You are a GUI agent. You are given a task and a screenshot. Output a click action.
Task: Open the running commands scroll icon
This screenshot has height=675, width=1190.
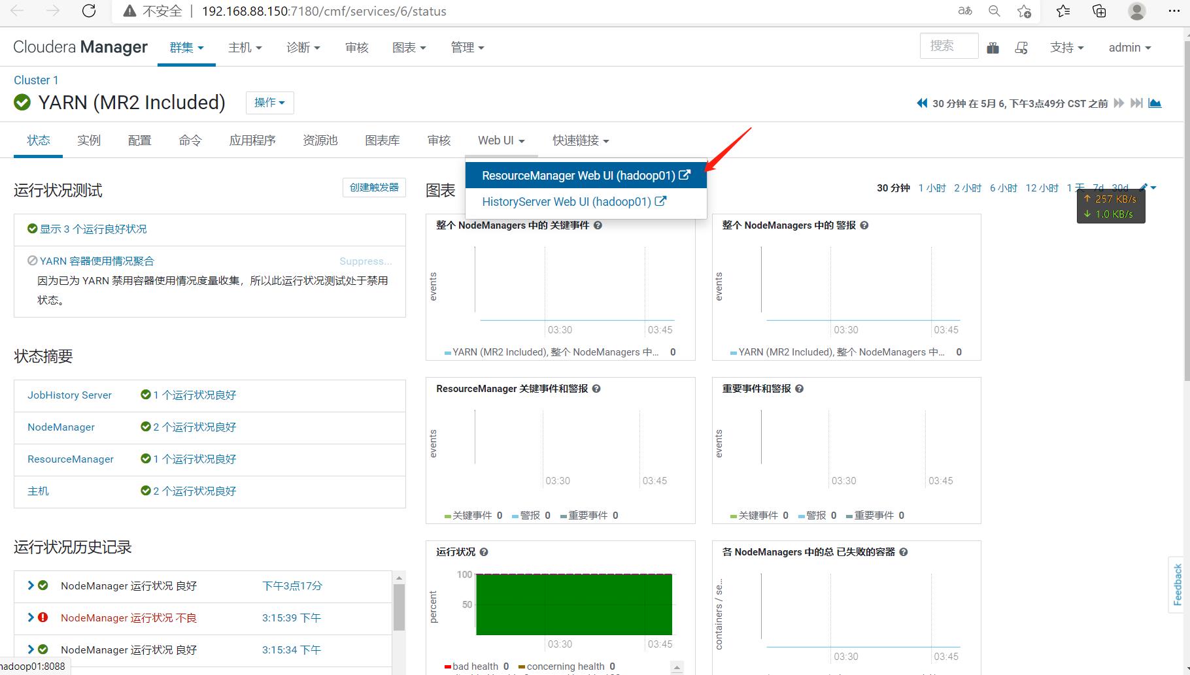[x=1021, y=48]
